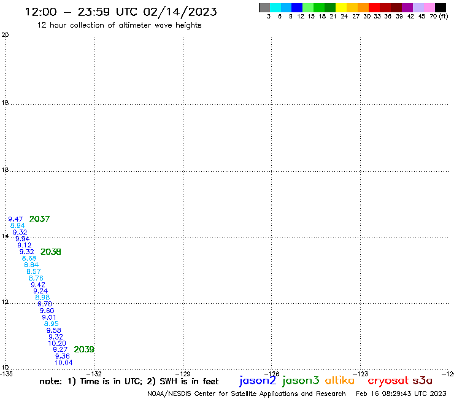Click the 9.24 wave height value
The width and height of the screenshot is (454, 399).
[x=40, y=291]
